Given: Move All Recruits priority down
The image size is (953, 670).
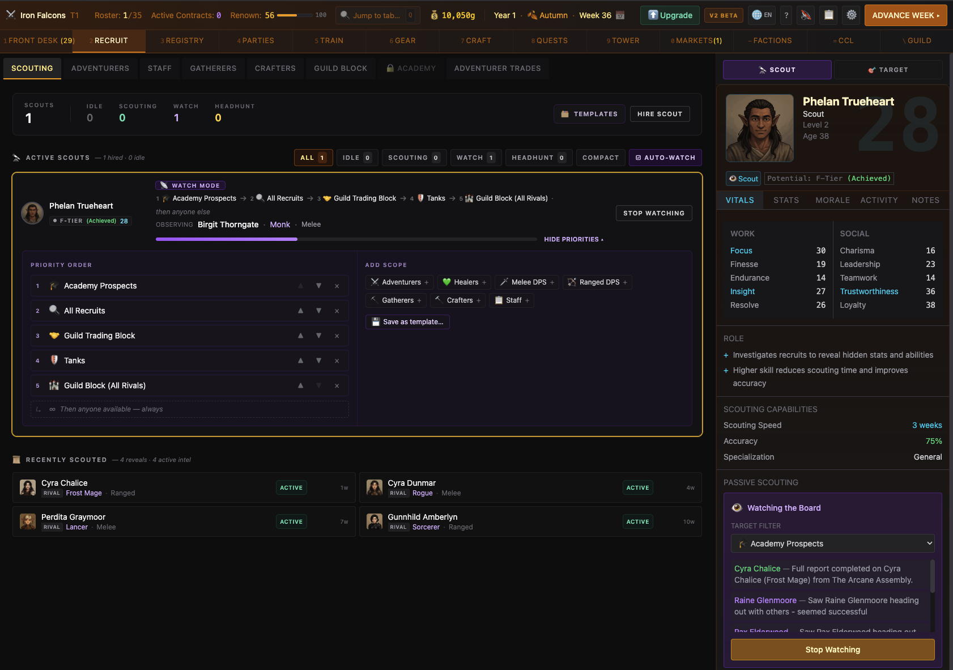Looking at the screenshot, I should click(x=318, y=311).
